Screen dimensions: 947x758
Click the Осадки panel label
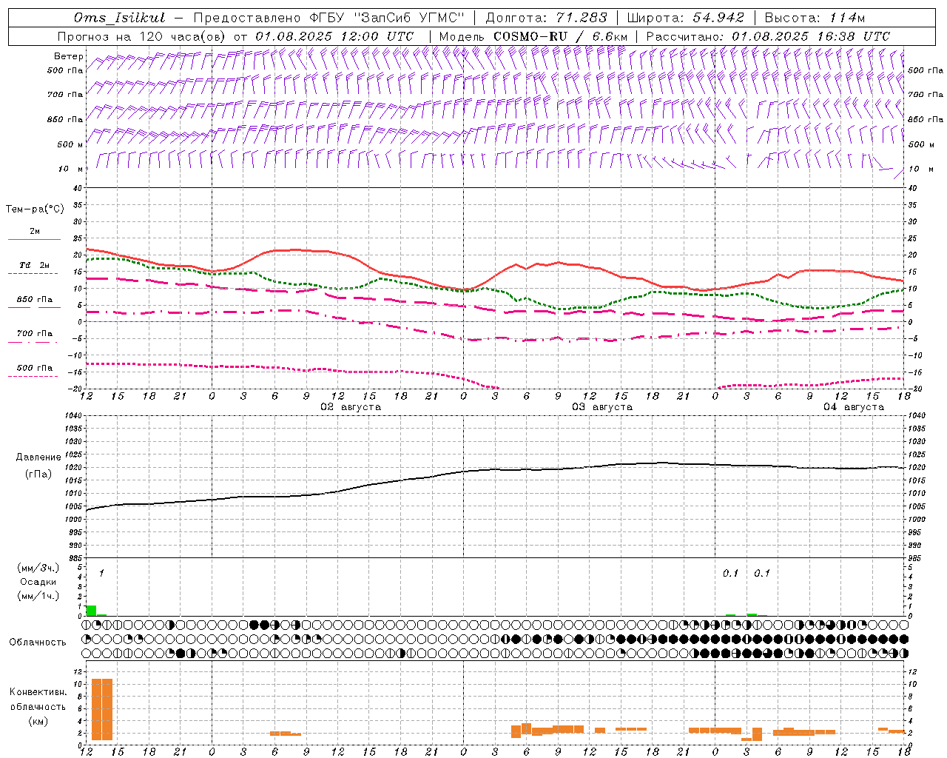coord(38,582)
